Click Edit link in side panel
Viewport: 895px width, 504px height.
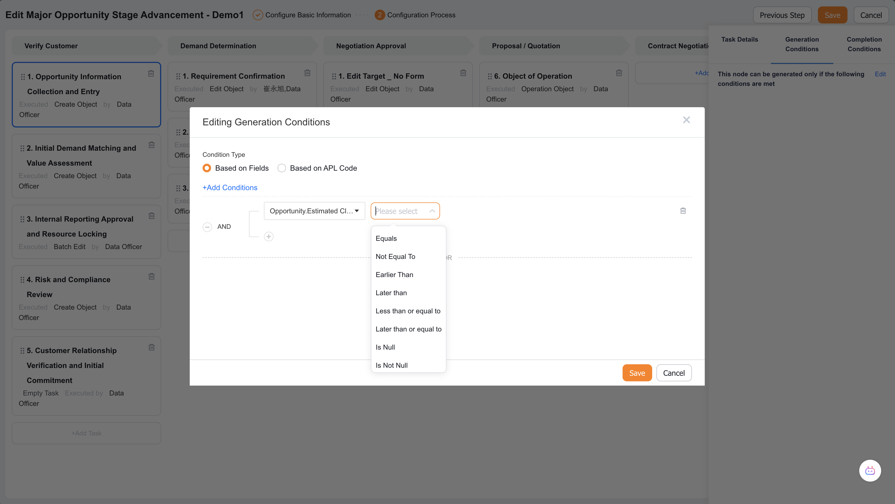tap(880, 74)
